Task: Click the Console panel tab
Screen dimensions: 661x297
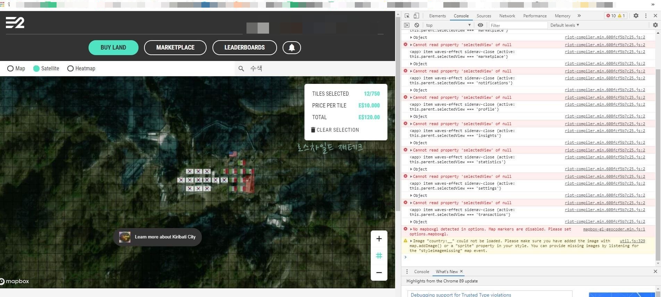Action: pyautogui.click(x=461, y=16)
